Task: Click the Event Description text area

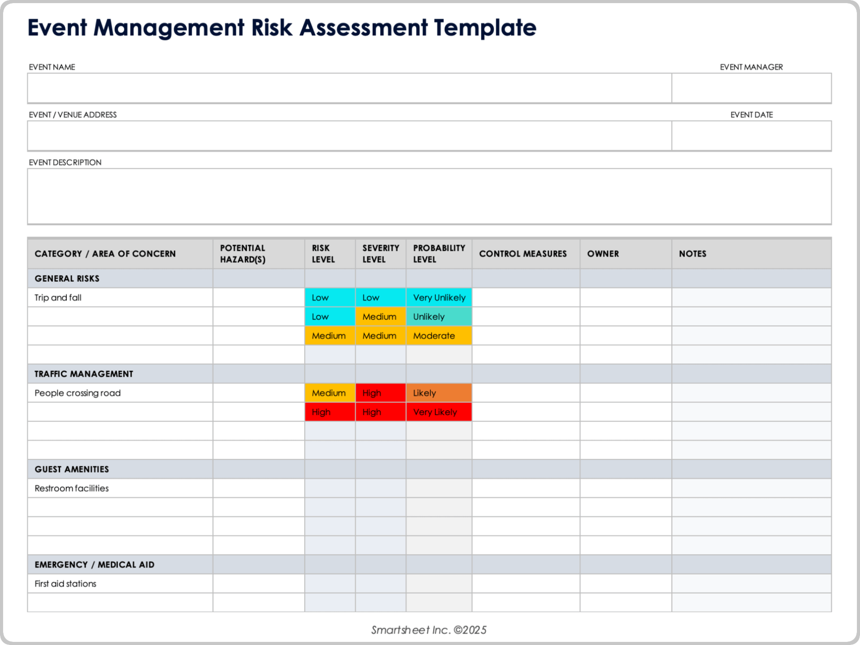Action: coord(430,196)
